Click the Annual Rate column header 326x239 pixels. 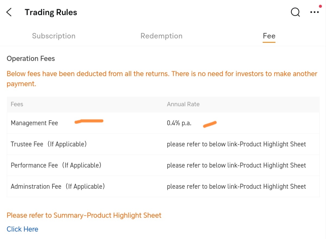coord(183,104)
